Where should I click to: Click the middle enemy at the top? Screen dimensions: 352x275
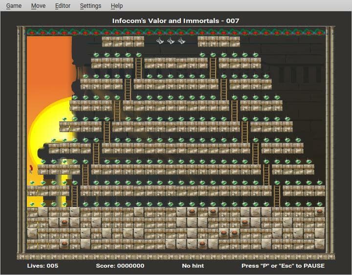point(171,41)
